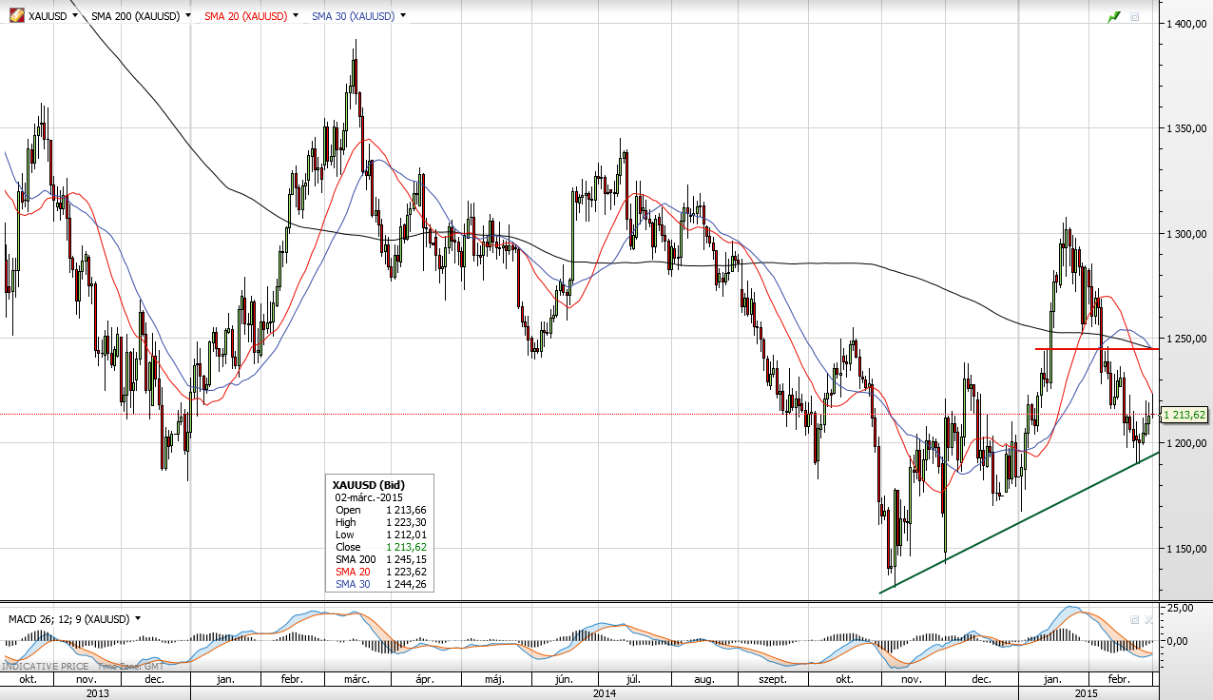Click the 2014 year label on time axis
The height and width of the screenshot is (700, 1213).
[605, 694]
